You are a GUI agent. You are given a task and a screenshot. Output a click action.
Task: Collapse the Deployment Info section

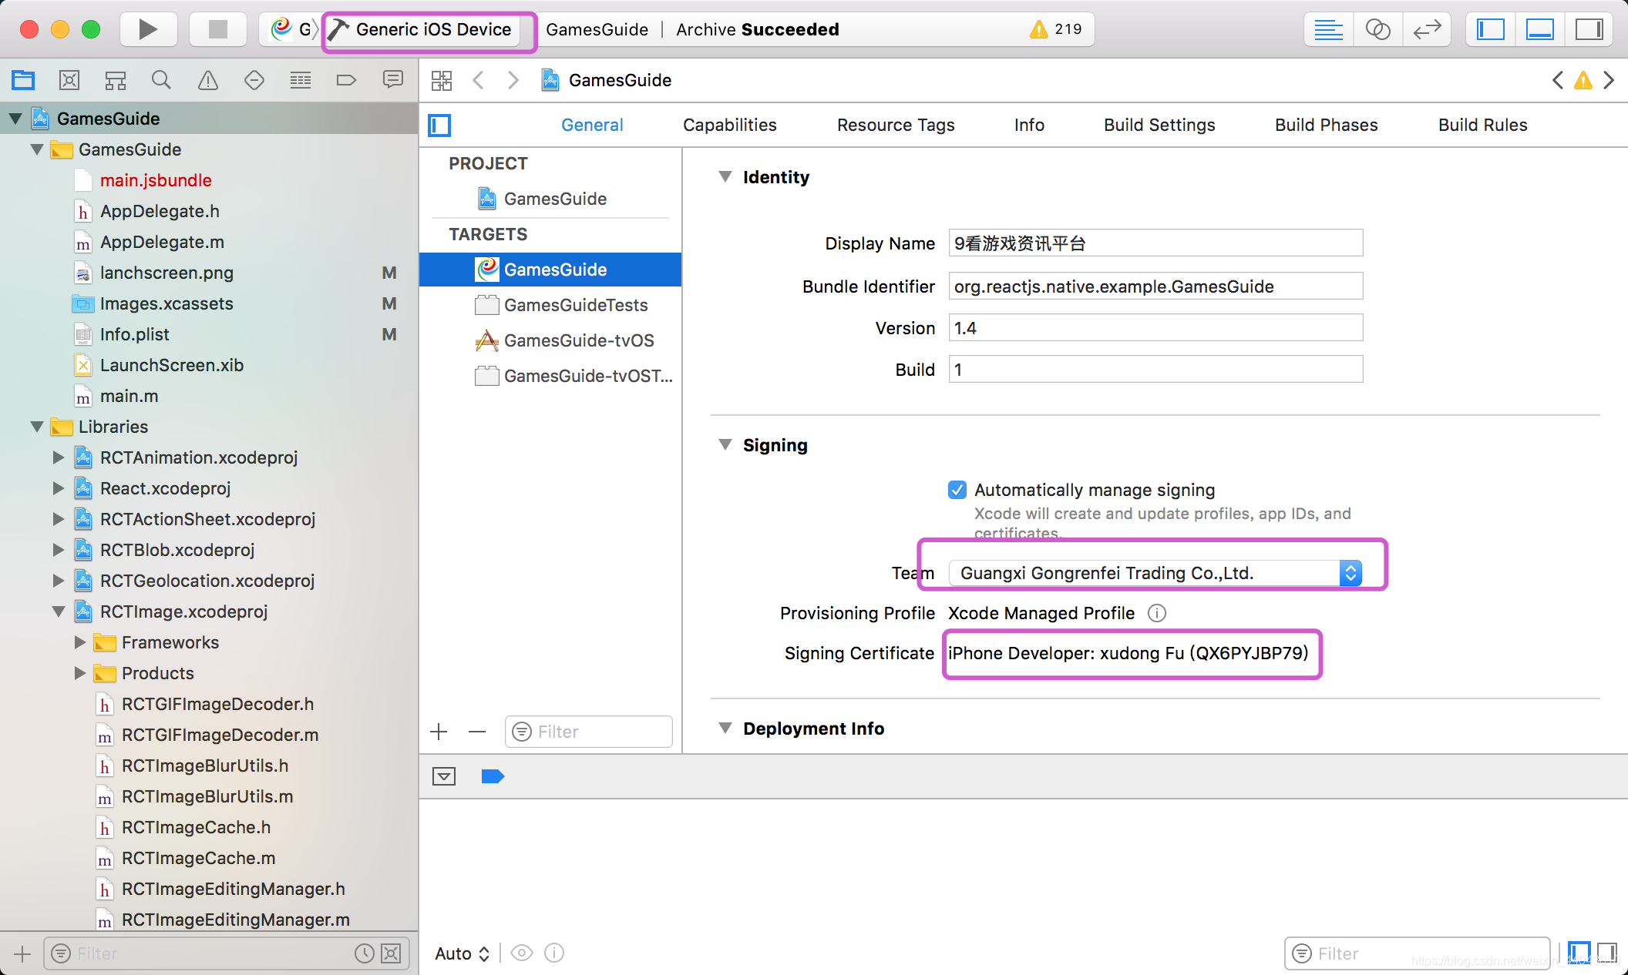pyautogui.click(x=725, y=728)
